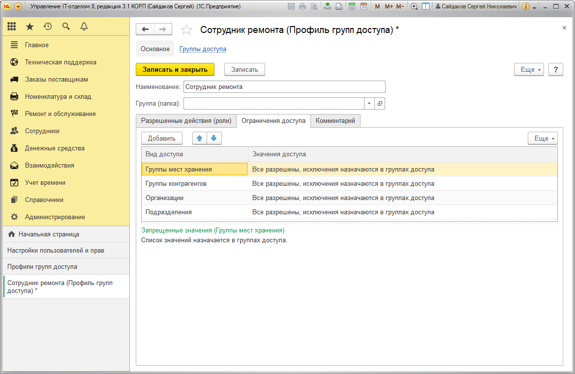Screen dimensions: 575x374
Task: Click the Записать button
Action: pyautogui.click(x=244, y=70)
